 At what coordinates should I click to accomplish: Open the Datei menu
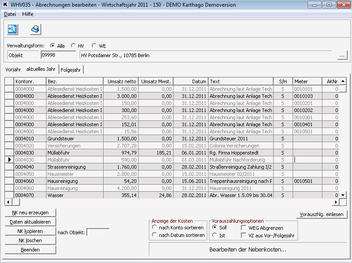click(10, 14)
